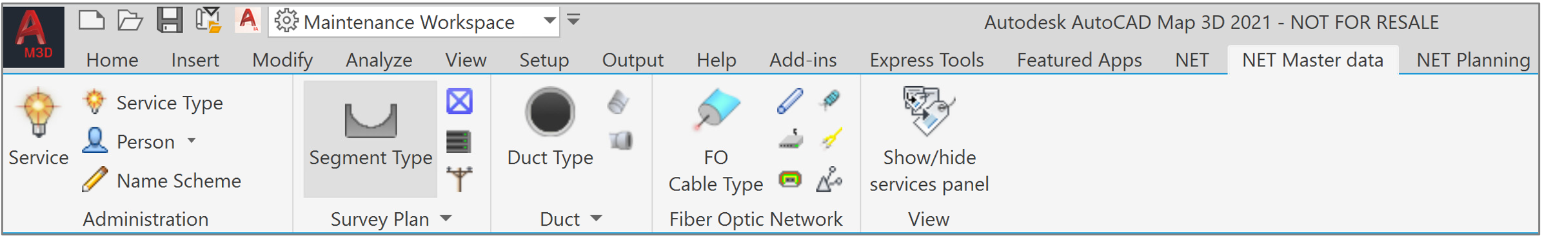Open FO Cable Type tool
1542x236 pixels.
click(716, 140)
